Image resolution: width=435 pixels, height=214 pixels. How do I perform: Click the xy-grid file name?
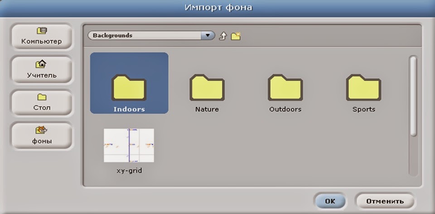click(129, 171)
